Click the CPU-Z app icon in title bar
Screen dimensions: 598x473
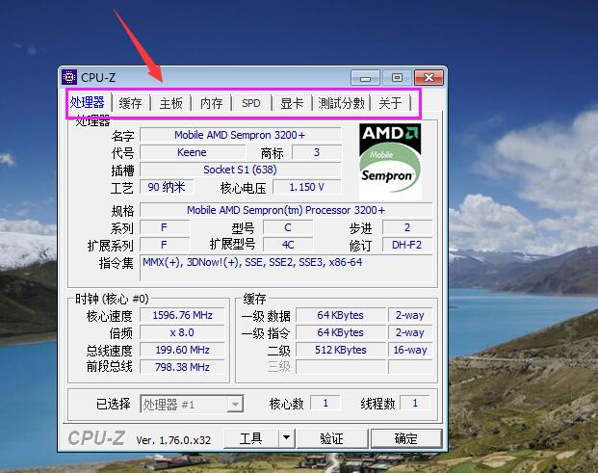[x=69, y=77]
